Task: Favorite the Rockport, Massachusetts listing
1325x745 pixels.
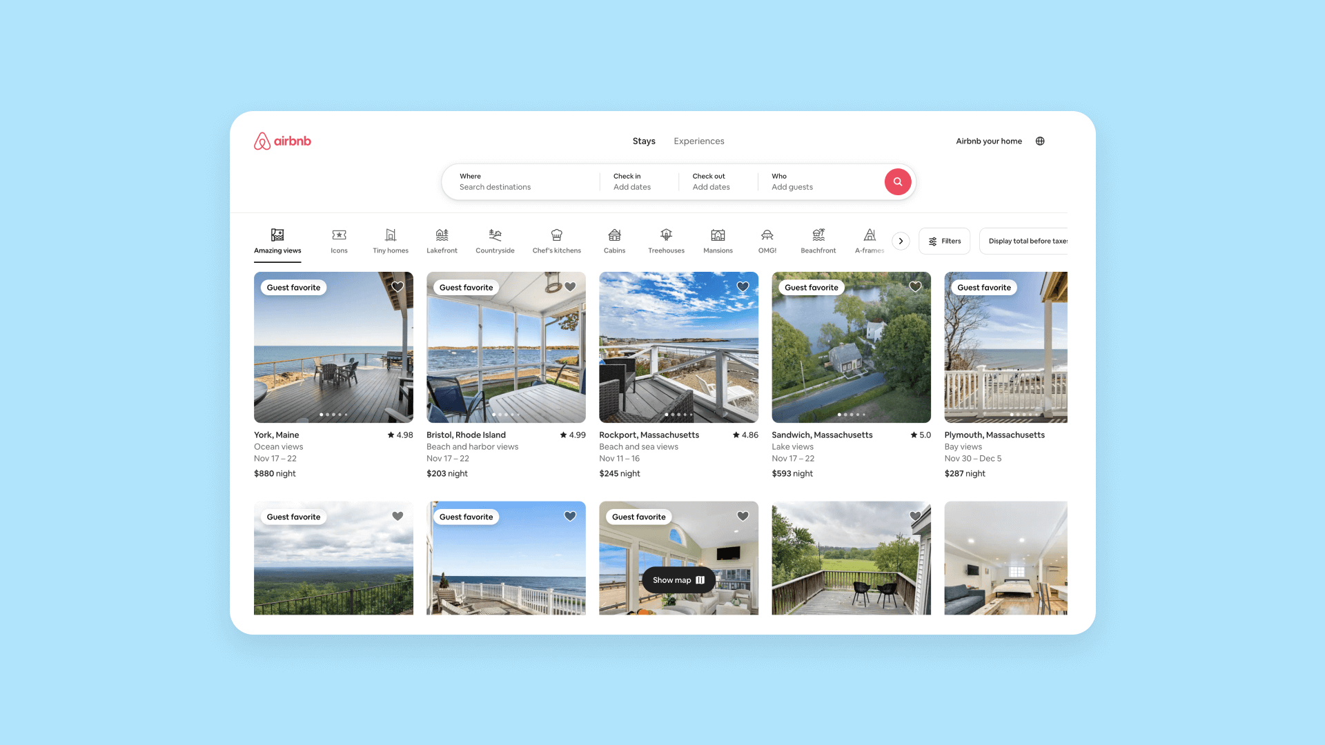Action: (x=743, y=286)
